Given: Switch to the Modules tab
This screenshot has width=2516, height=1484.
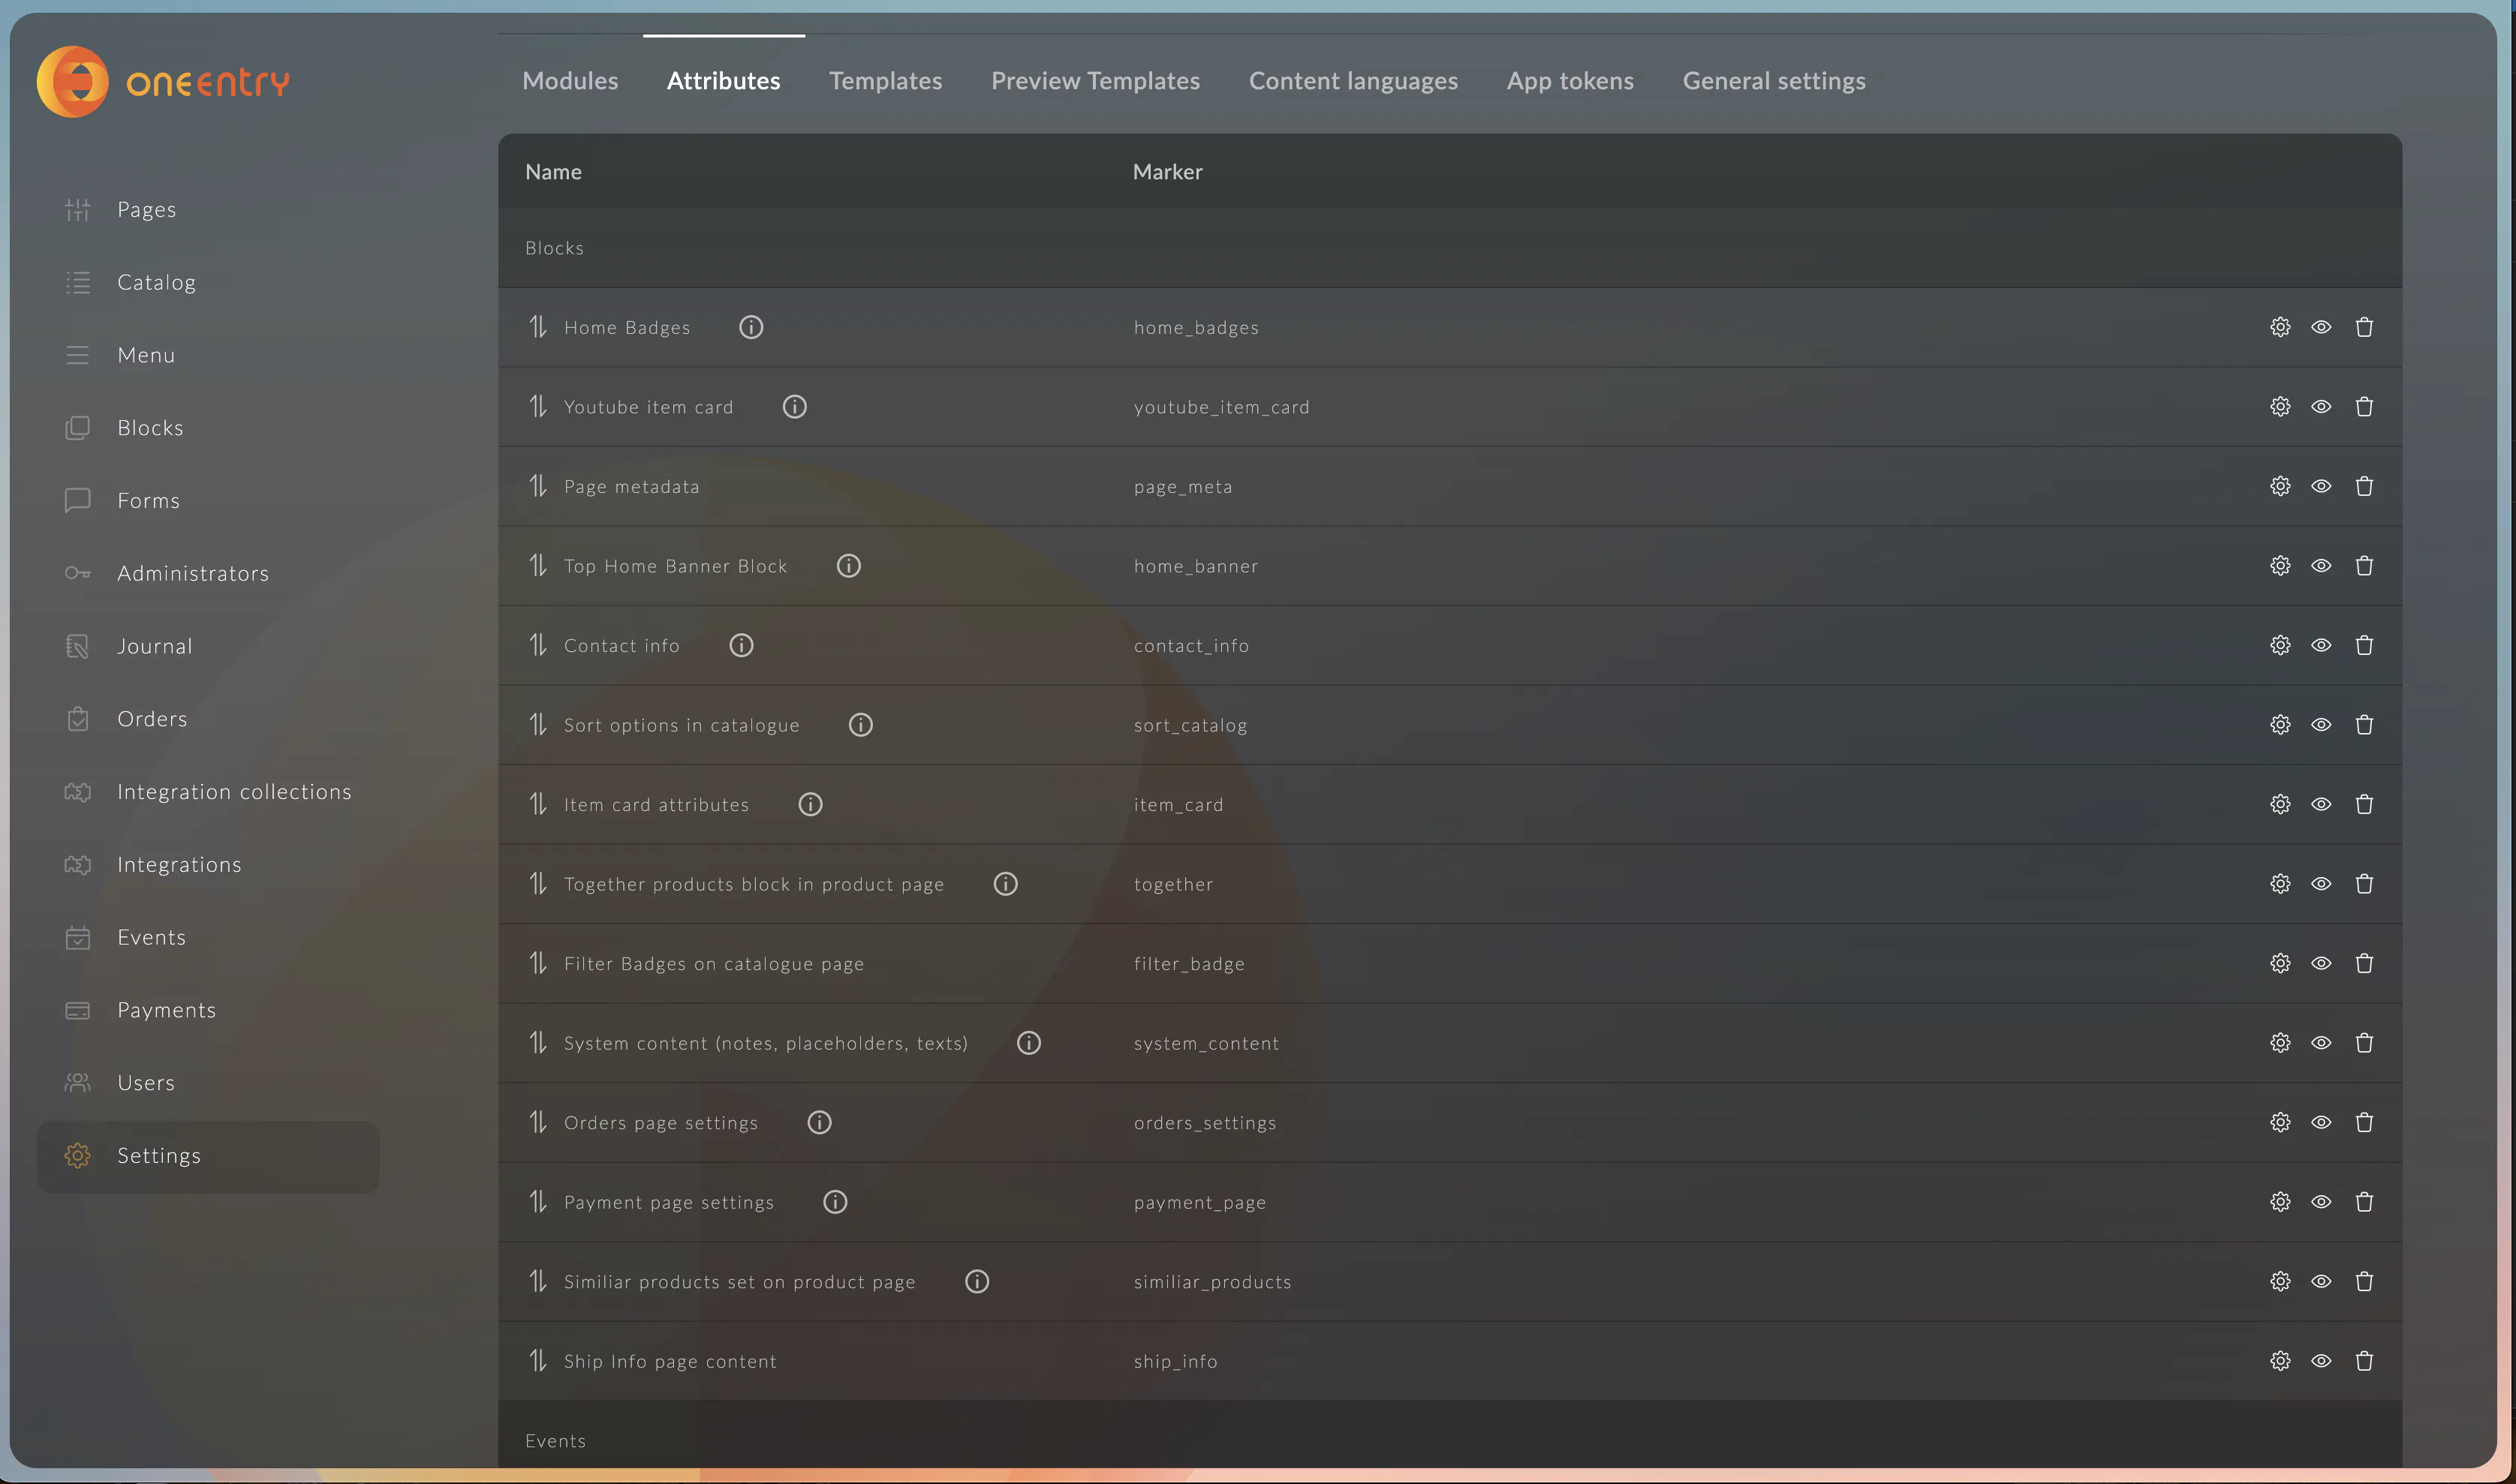Looking at the screenshot, I should (x=570, y=81).
